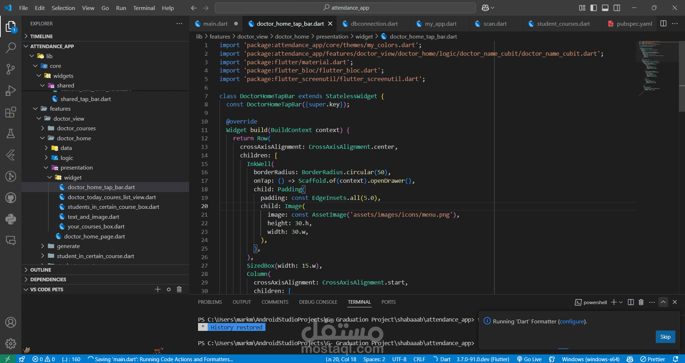Click Skip on the formatter notification

point(665,337)
